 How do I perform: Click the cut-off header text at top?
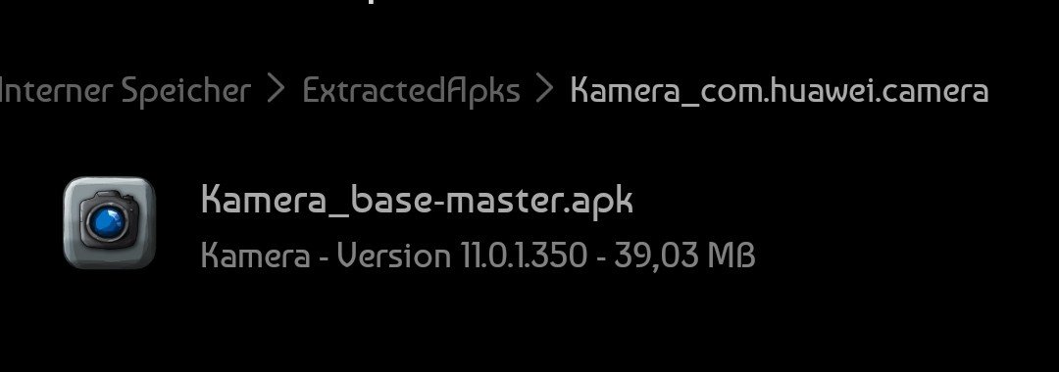click(x=370, y=2)
